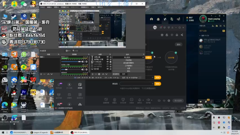
Task: Toggle visibility eye of audio input capture source
Action: click(108, 59)
